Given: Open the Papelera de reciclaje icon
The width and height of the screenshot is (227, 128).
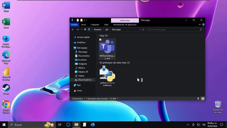Looking at the screenshot, I should tap(218, 107).
